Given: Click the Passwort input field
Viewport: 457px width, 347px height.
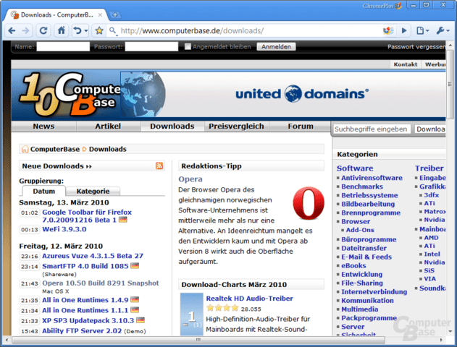Looking at the screenshot, I should click(x=151, y=46).
